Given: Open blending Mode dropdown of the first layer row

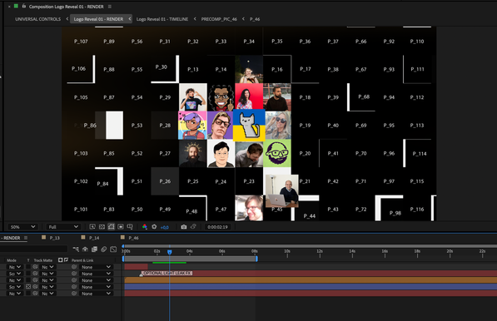Looking at the screenshot, I should (x=15, y=267).
